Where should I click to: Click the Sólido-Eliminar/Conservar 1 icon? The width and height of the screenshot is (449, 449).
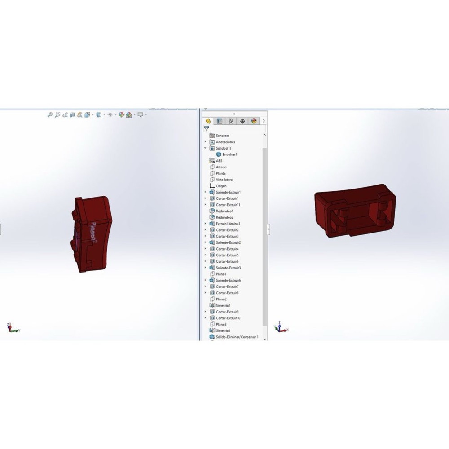(212, 337)
